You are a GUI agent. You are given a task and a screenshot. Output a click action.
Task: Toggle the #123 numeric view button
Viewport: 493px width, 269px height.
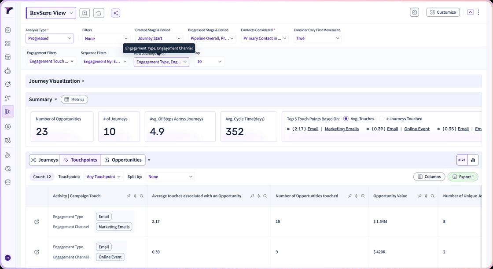tap(462, 160)
